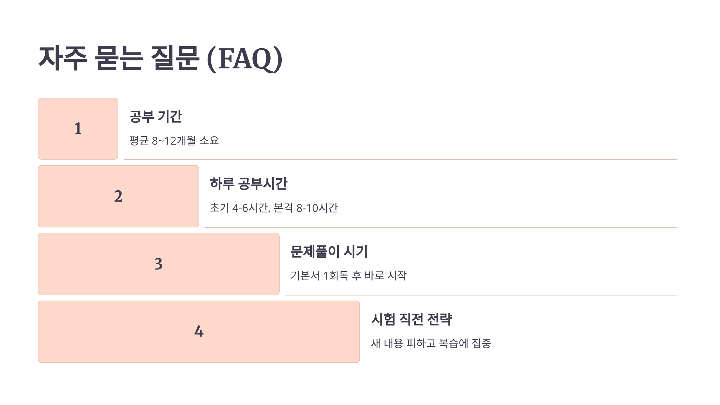Select the pink box numbered 1
The height and width of the screenshot is (405, 720).
pos(78,129)
